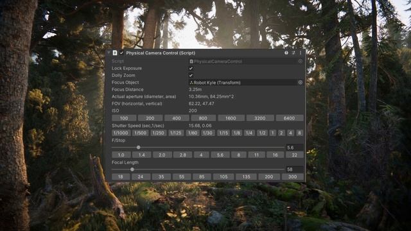Open the component help reference icon
Viewport: 411px width, 231px height.
[x=286, y=53]
